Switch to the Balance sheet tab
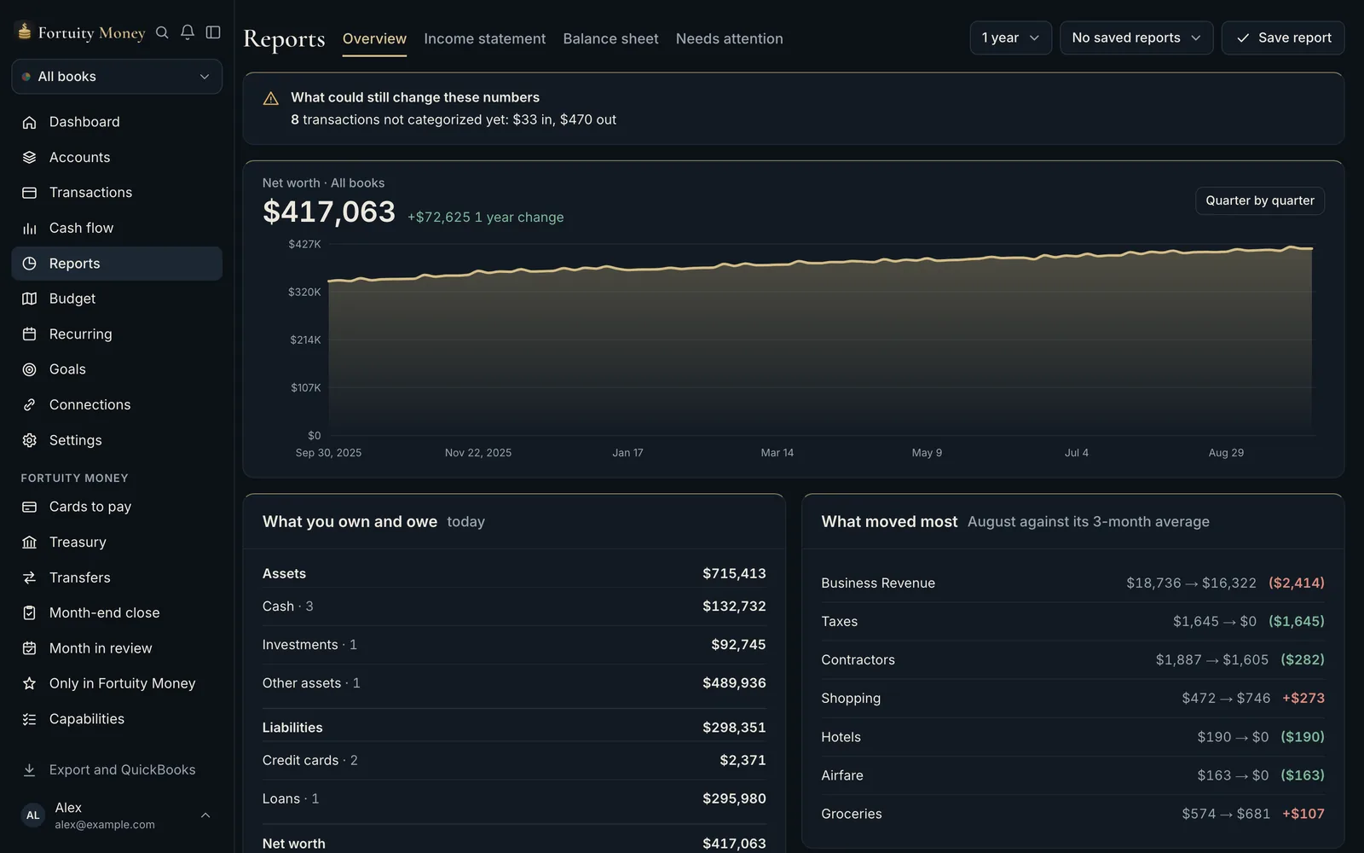 [610, 39]
